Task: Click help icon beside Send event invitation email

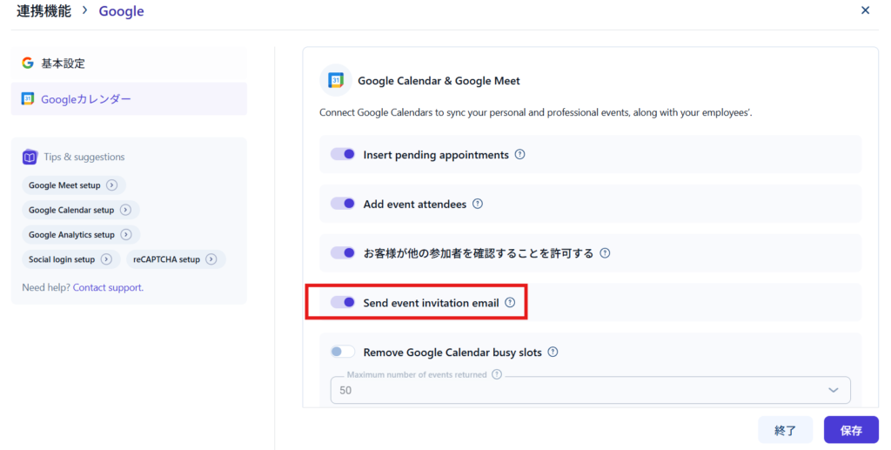Action: click(x=510, y=303)
